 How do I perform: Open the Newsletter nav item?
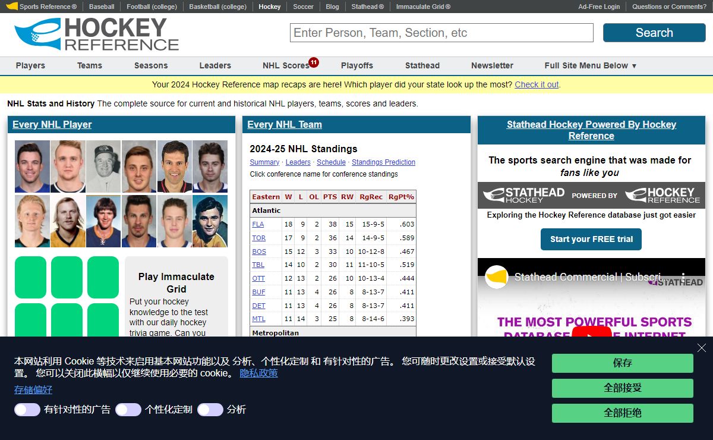[x=492, y=65]
